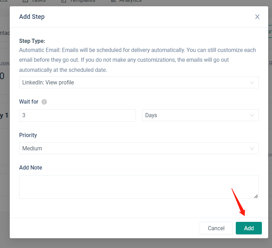
Task: Click the Analytics chart icon in navigation
Action: (x=114, y=1)
